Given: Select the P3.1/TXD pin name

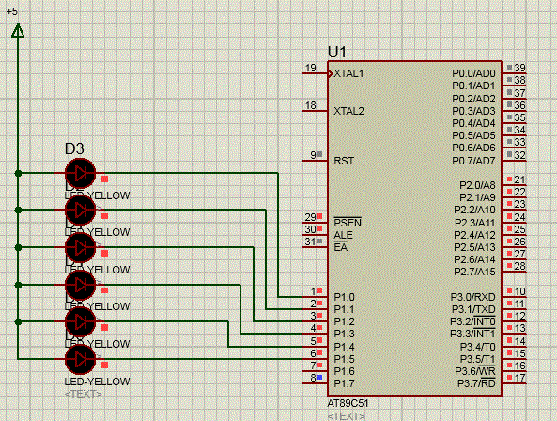Looking at the screenshot, I should pos(473,309).
